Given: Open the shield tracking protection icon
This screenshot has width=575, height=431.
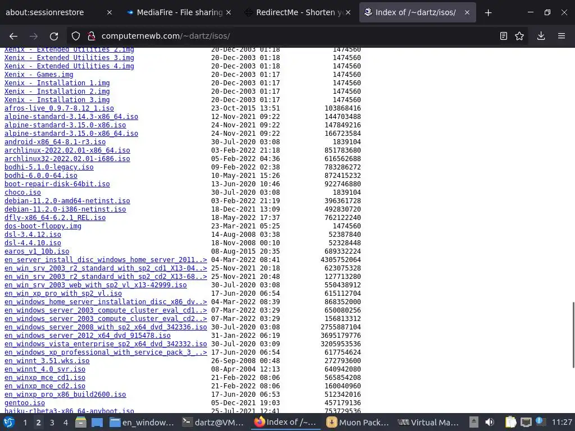Looking at the screenshot, I should pos(76,36).
